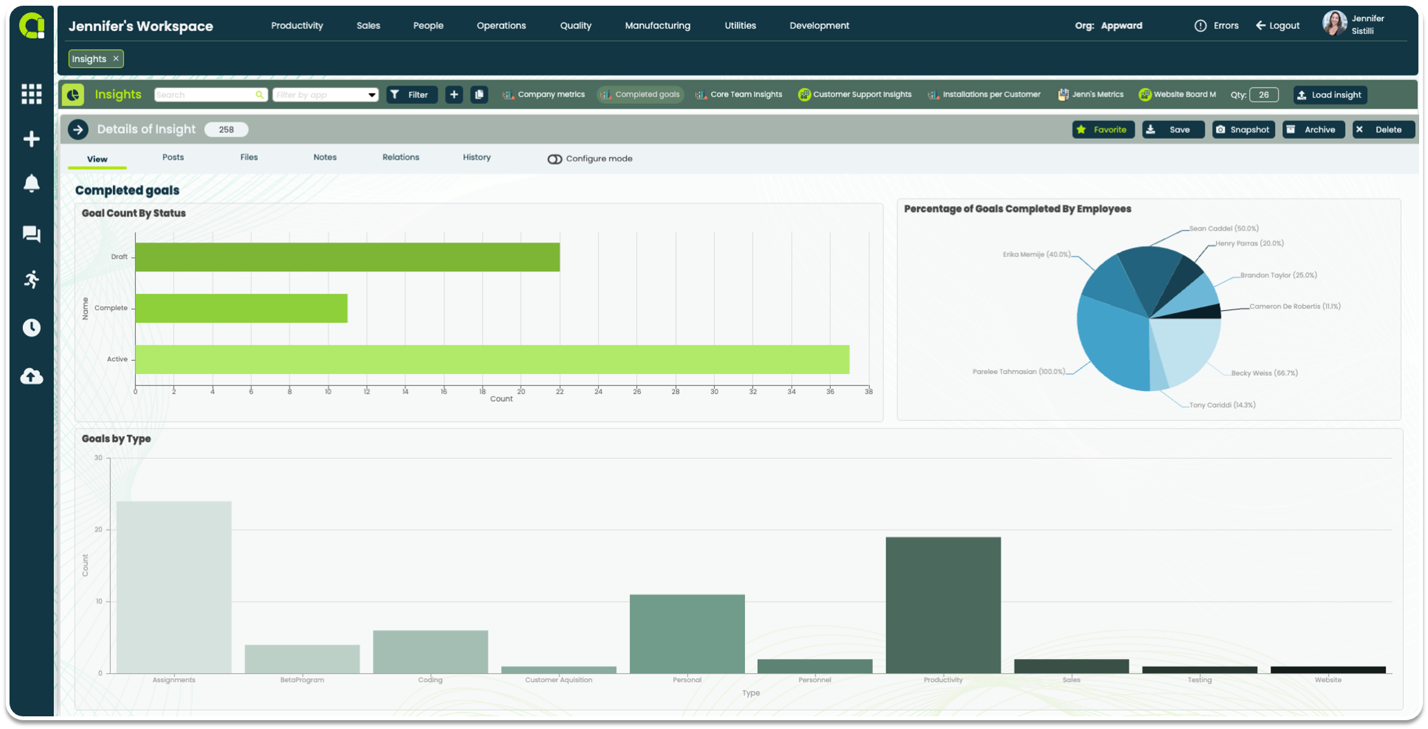Open the Development menu
The width and height of the screenshot is (1428, 729).
tap(819, 25)
